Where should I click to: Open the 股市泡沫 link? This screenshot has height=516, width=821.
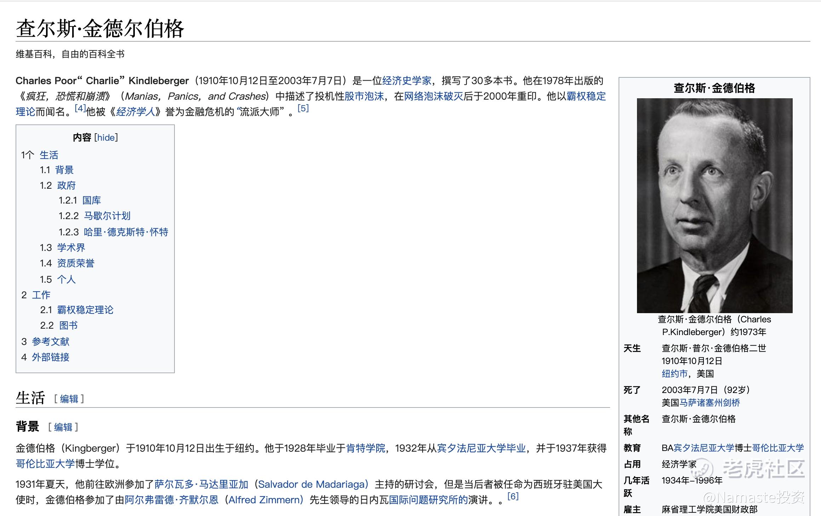coord(364,96)
